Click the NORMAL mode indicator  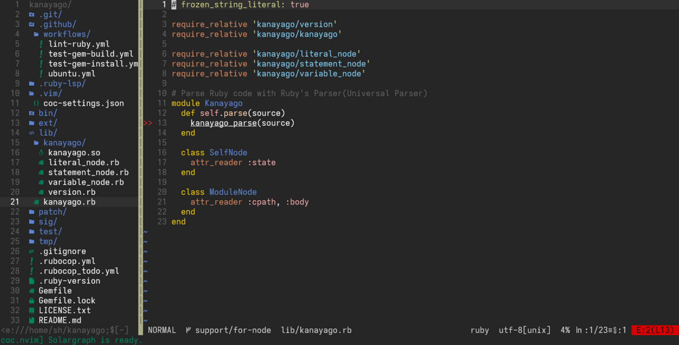tap(162, 330)
